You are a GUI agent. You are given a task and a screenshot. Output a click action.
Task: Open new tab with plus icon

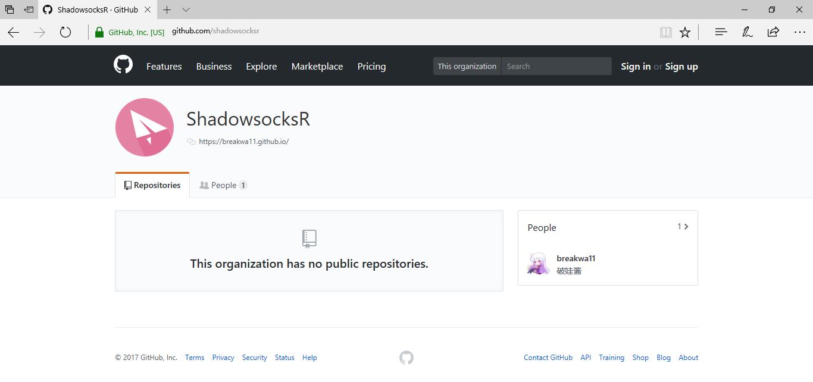coord(167,10)
